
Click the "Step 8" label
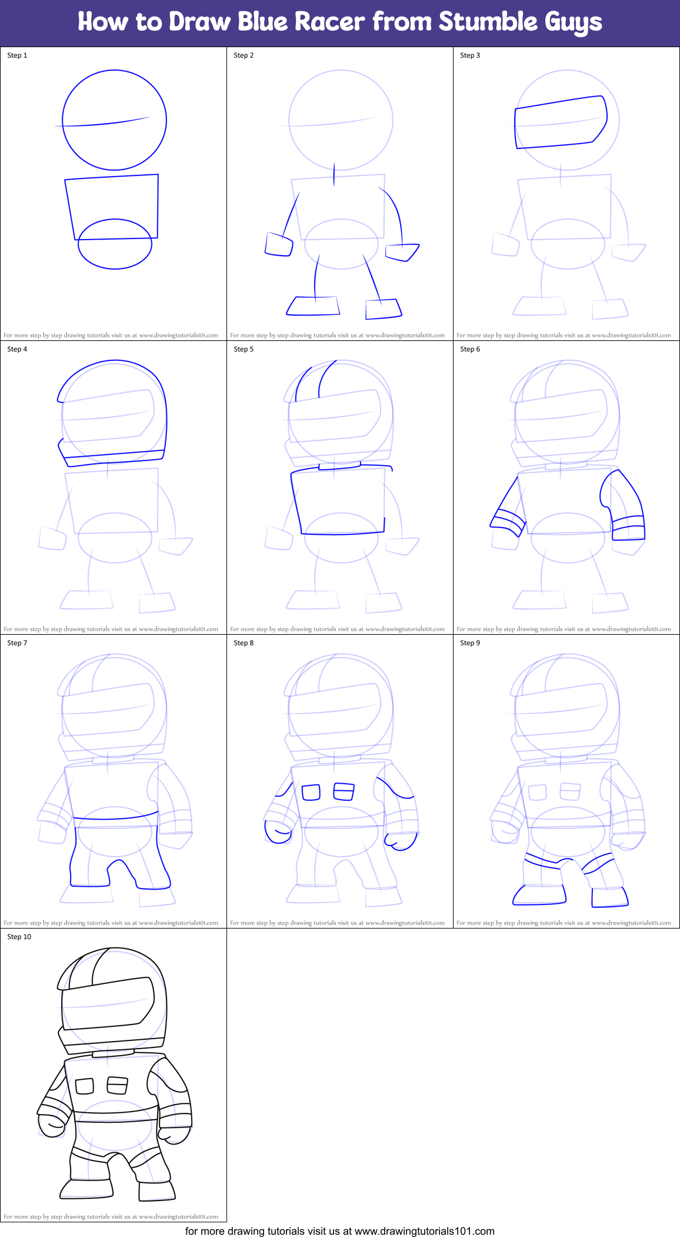244,643
